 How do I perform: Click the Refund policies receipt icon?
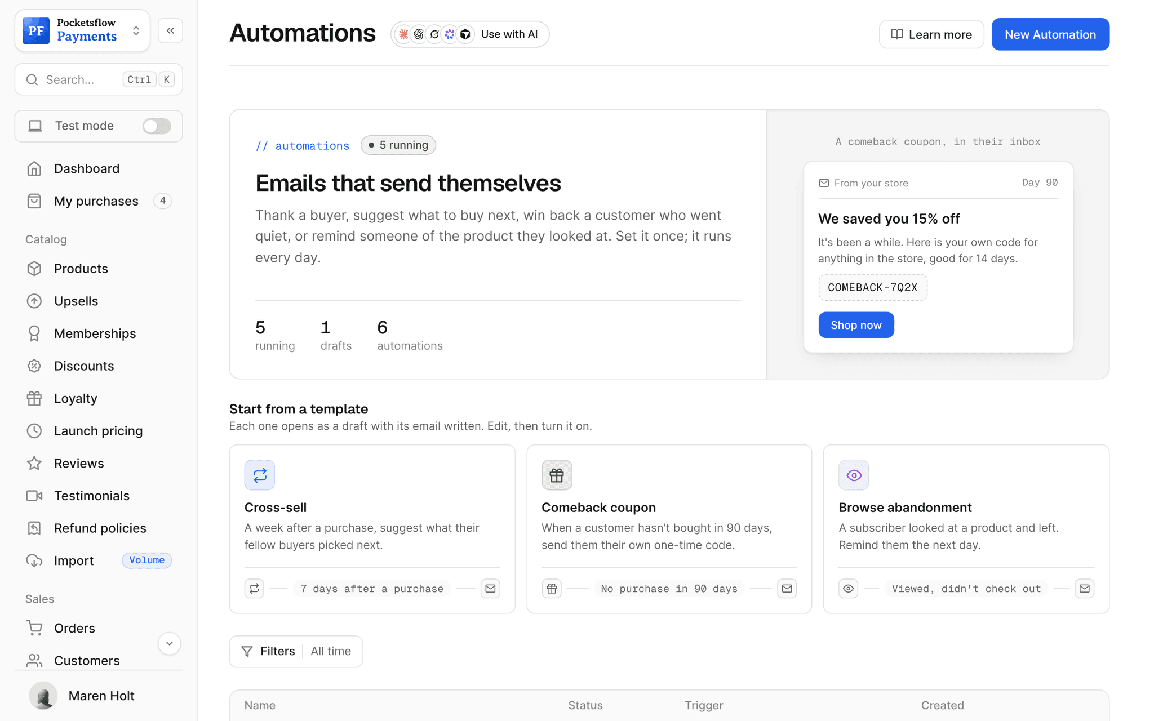34,528
